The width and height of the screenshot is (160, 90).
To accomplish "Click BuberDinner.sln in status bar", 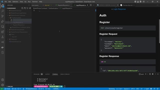I will [31, 89].
